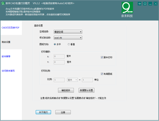Viewport: 159px width, 121px height.
Task: Click the 奈末科技 text under logo
Action: (127, 16)
